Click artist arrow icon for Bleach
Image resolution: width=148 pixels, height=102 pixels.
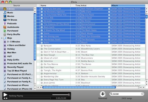coord(109,43)
